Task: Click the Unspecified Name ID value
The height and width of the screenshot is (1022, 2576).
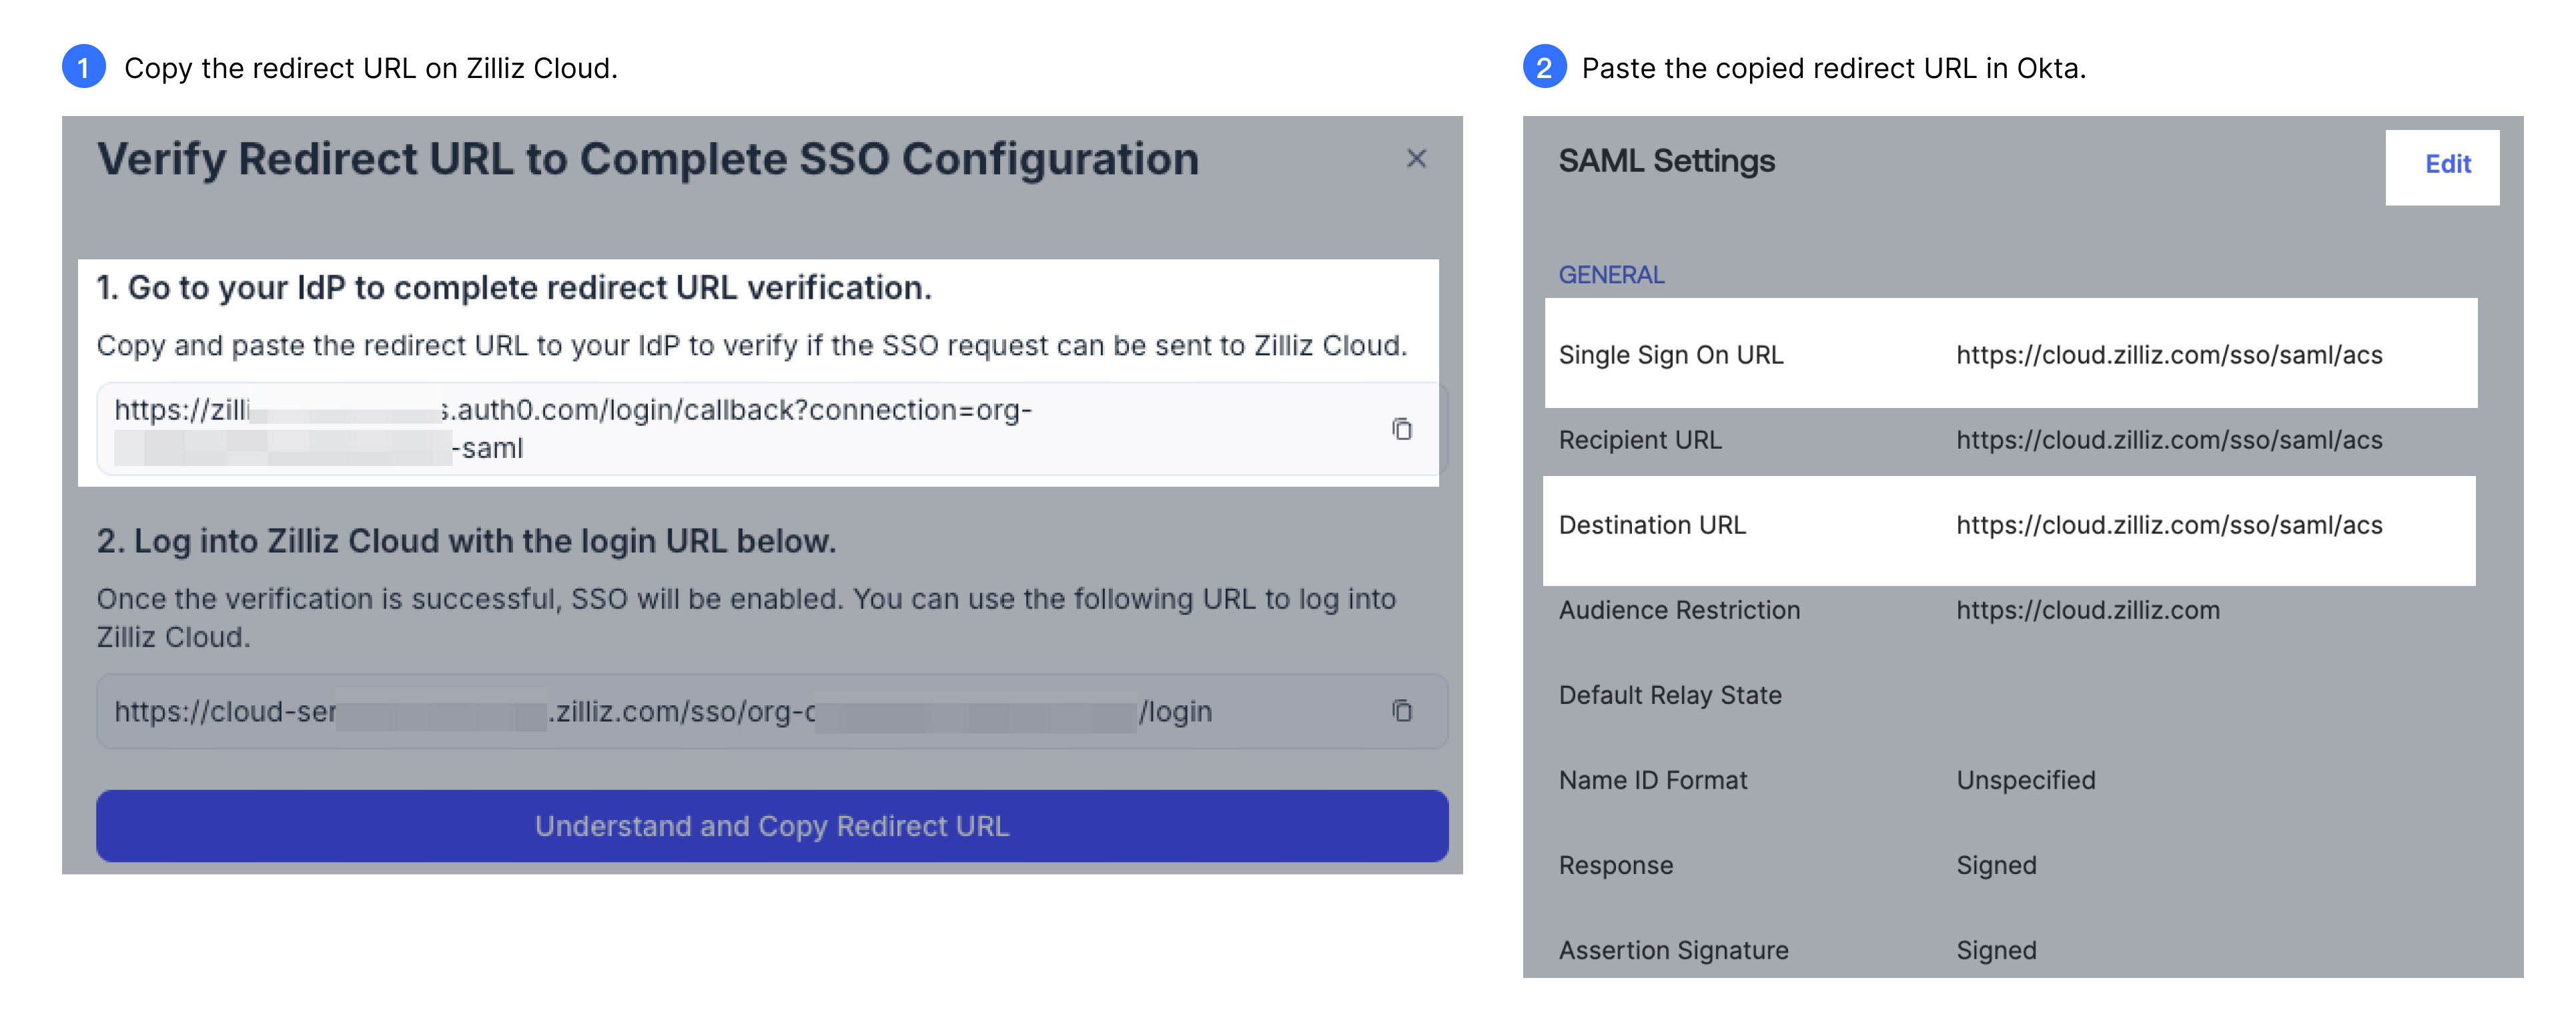Action: (x=2026, y=779)
